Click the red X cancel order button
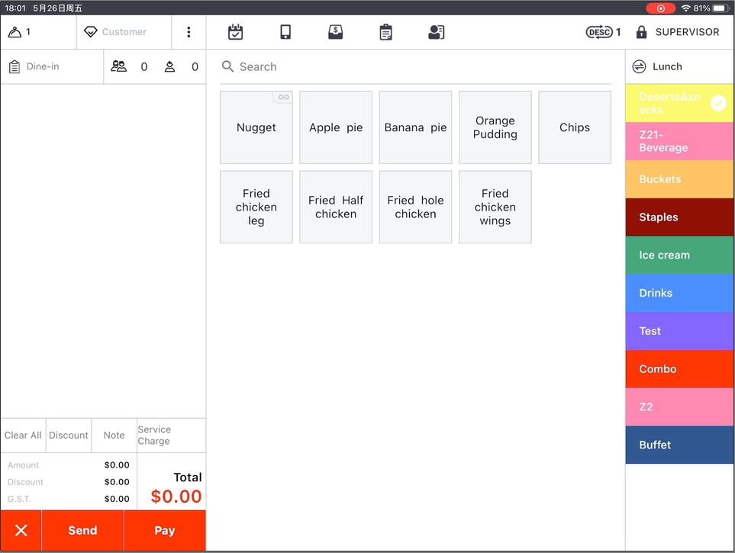This screenshot has width=735, height=553. [x=21, y=530]
